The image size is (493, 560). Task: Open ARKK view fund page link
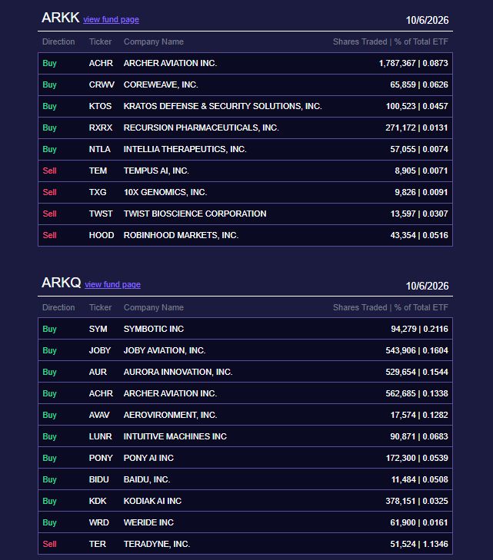pyautogui.click(x=112, y=19)
